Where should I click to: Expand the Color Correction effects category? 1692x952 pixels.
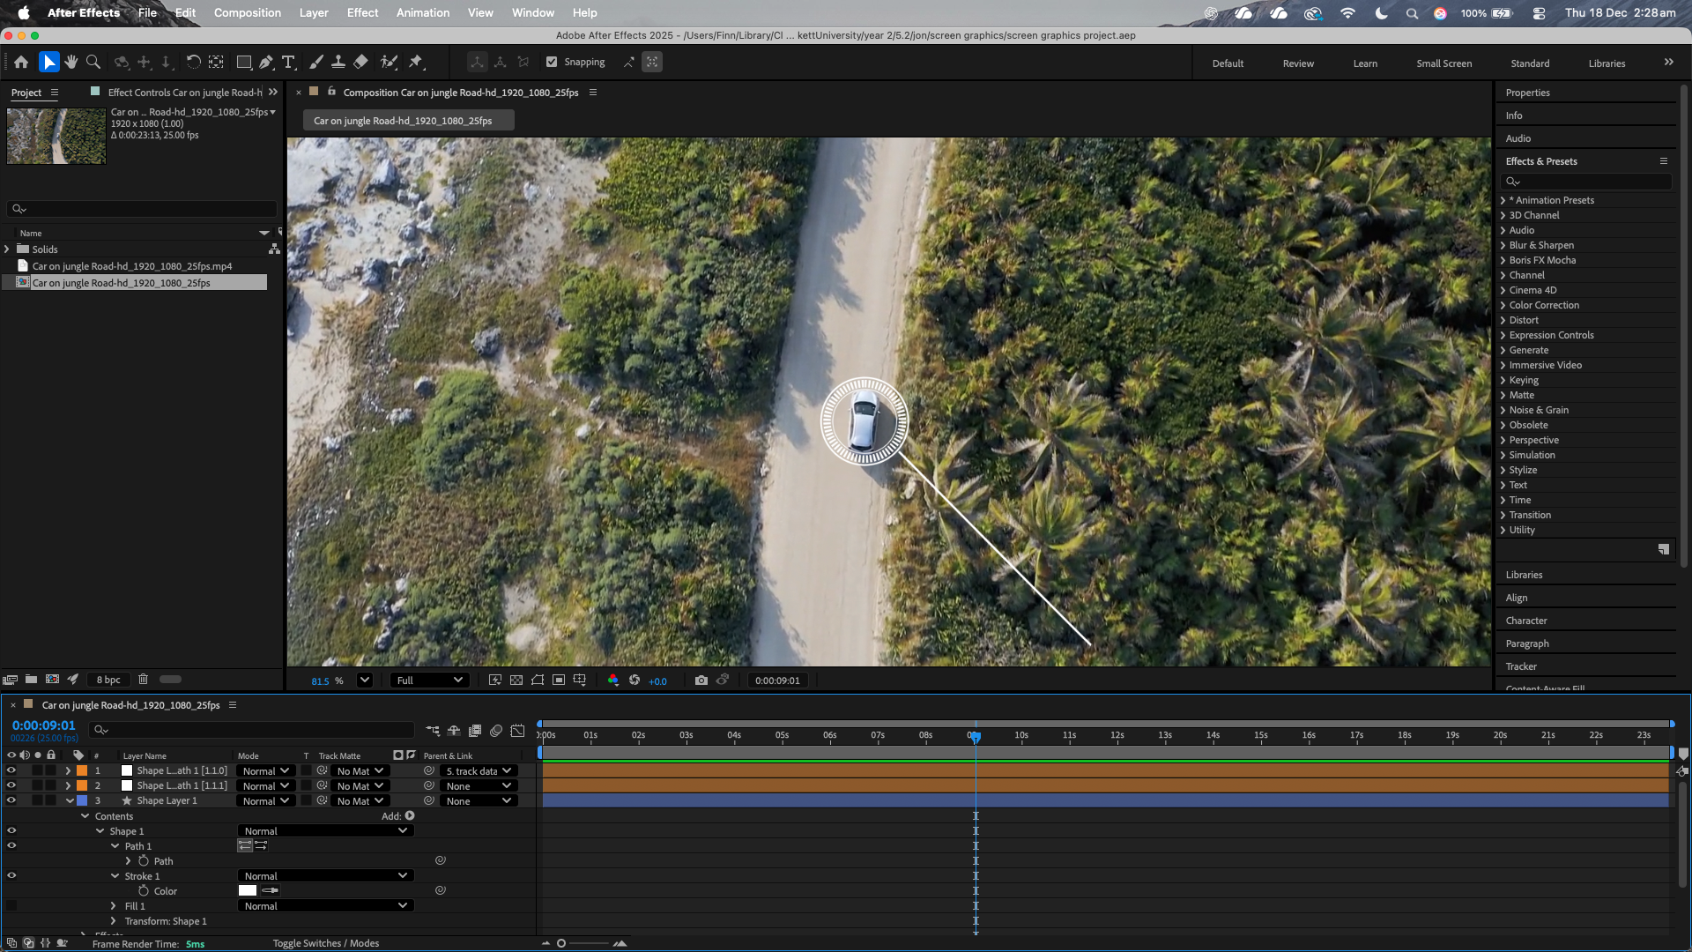click(x=1503, y=305)
